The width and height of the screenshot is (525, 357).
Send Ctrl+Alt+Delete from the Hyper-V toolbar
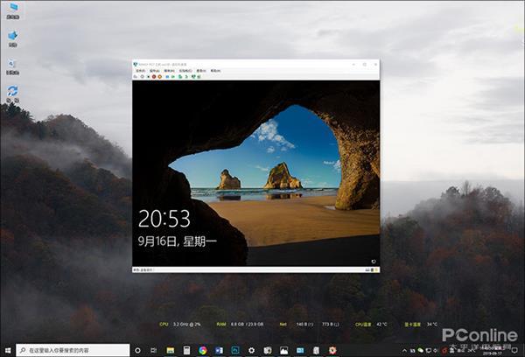point(136,76)
